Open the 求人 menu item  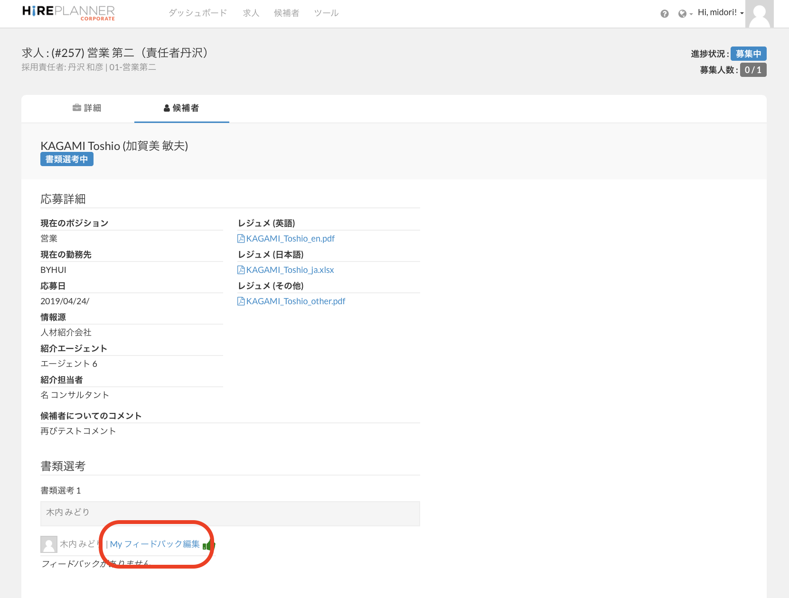(x=251, y=13)
